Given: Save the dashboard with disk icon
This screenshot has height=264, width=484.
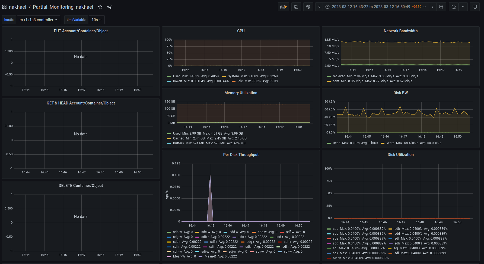Looking at the screenshot, I should tap(296, 7).
